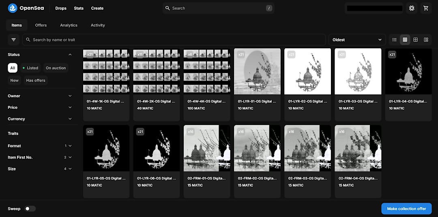Filter by New status
The width and height of the screenshot is (438, 217).
(15, 80)
